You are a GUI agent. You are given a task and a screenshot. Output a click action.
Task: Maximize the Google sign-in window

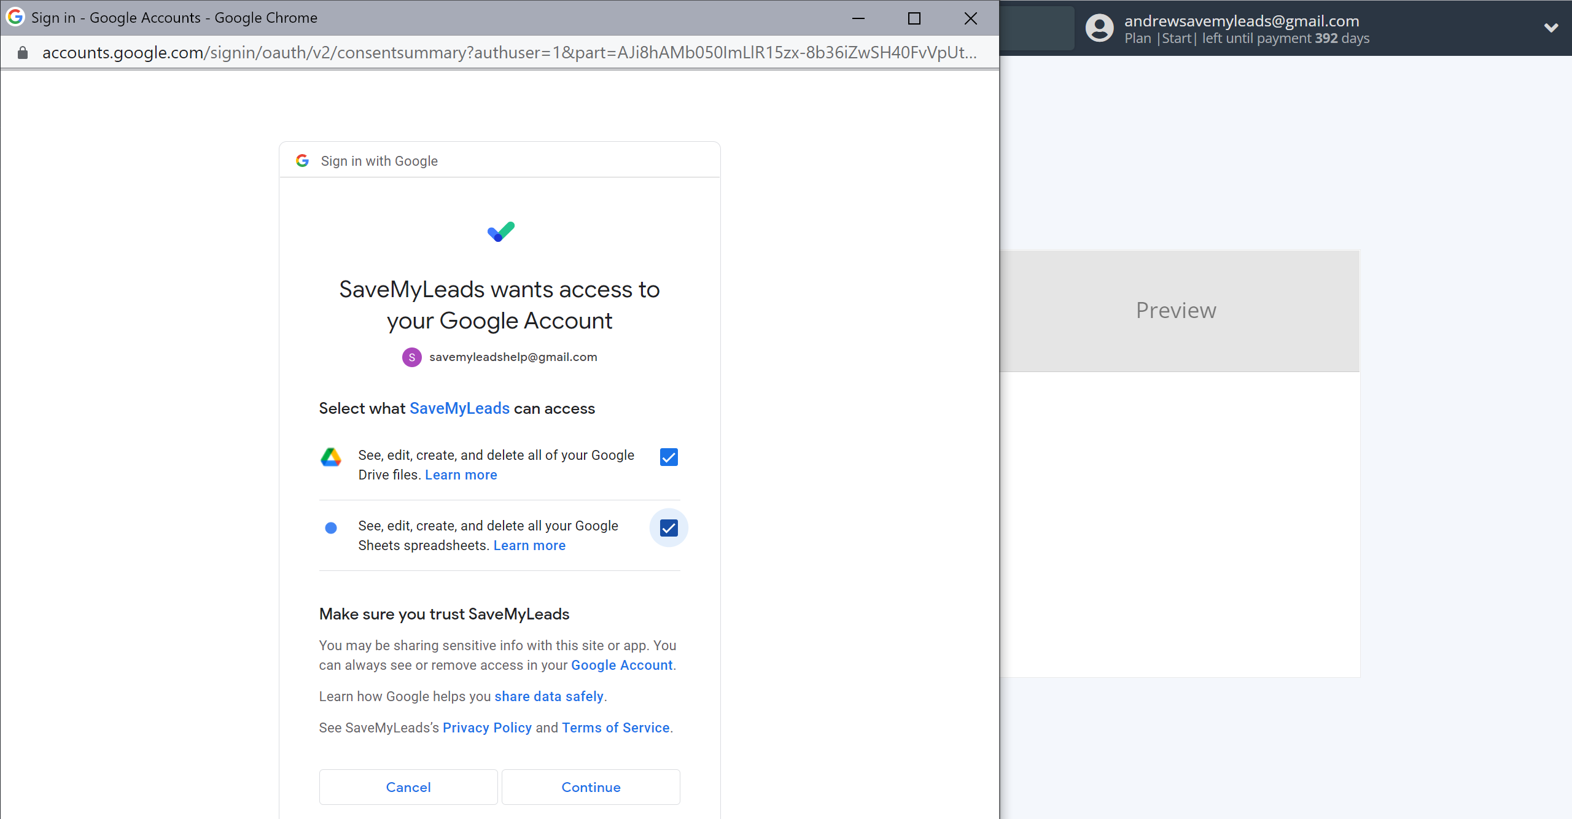click(x=914, y=18)
